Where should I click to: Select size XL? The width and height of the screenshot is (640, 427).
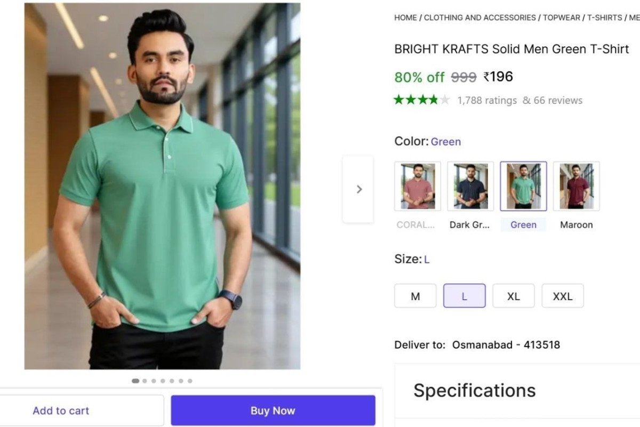pos(514,296)
